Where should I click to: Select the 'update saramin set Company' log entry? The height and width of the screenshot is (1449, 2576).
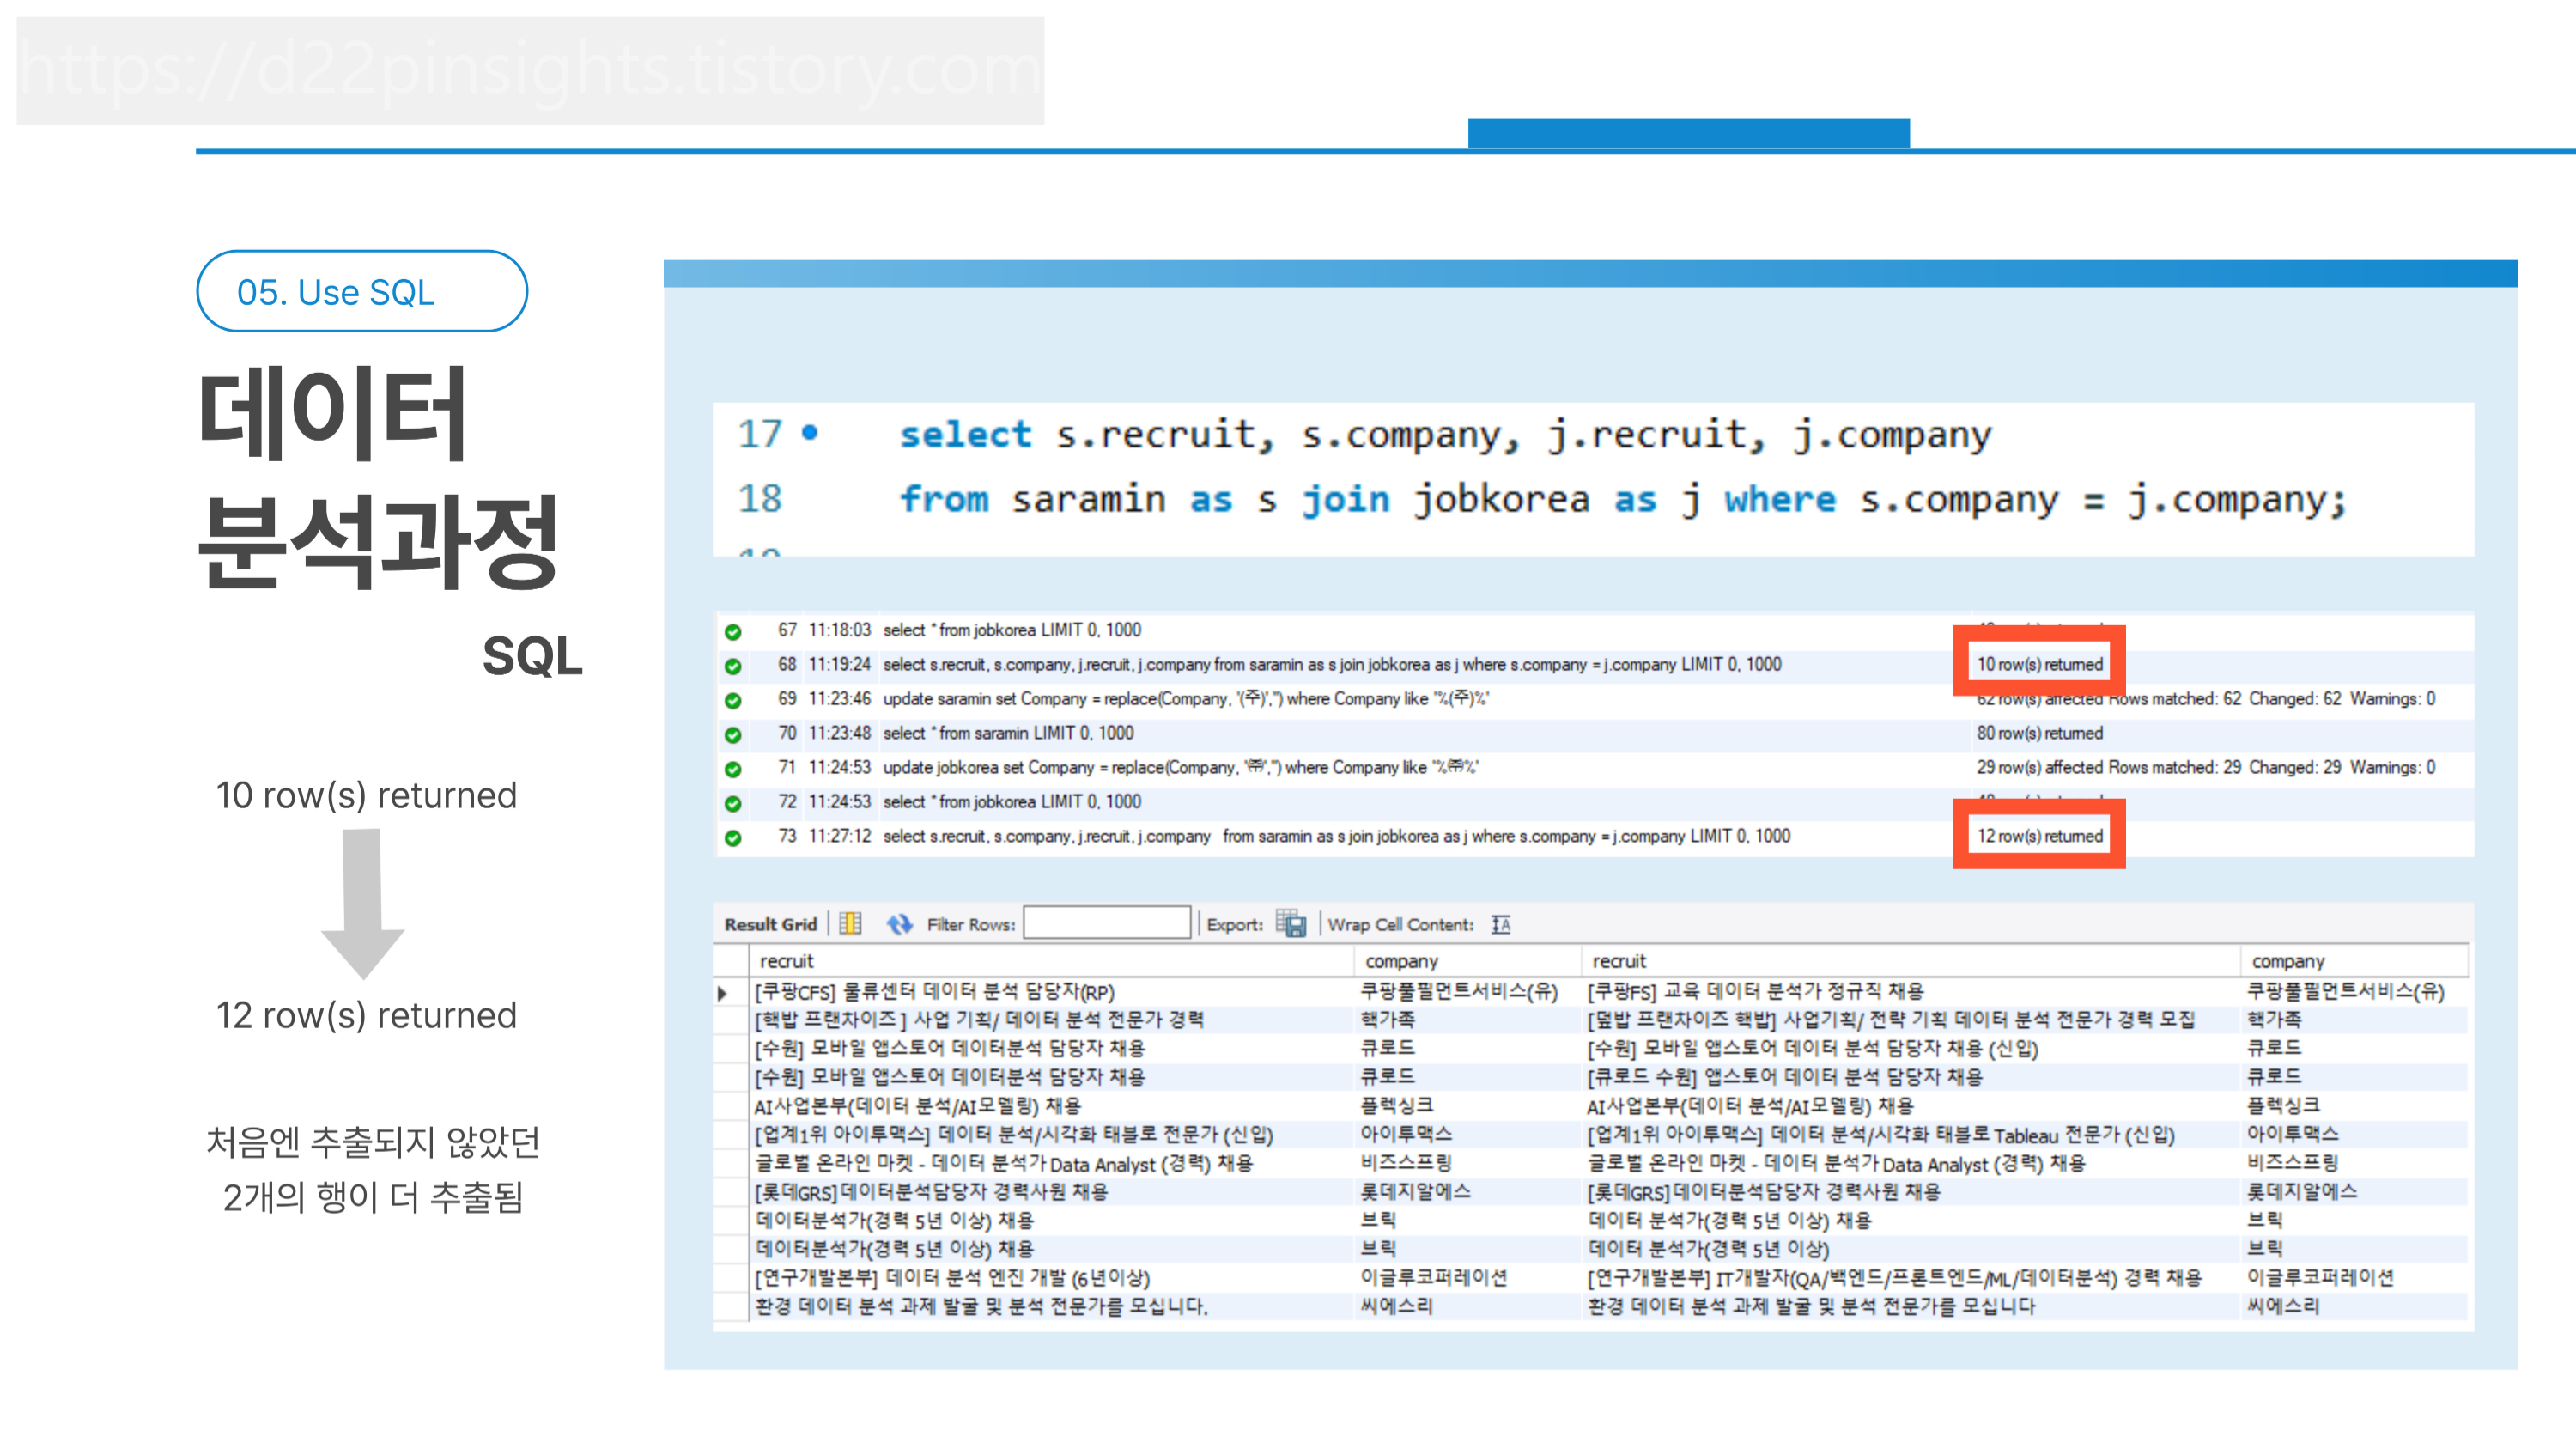tap(1186, 698)
